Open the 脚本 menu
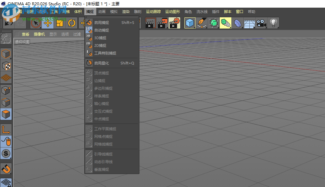325x187 pixels. 228,12
